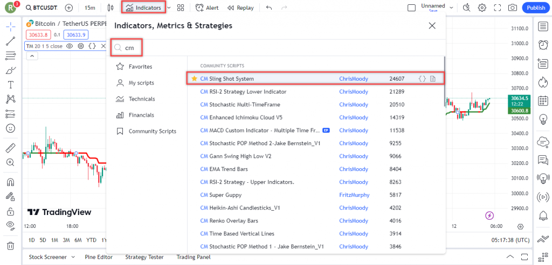Toggle the layout checkbox beside Unnamed
This screenshot has width=552, height=265.
coord(411,8)
